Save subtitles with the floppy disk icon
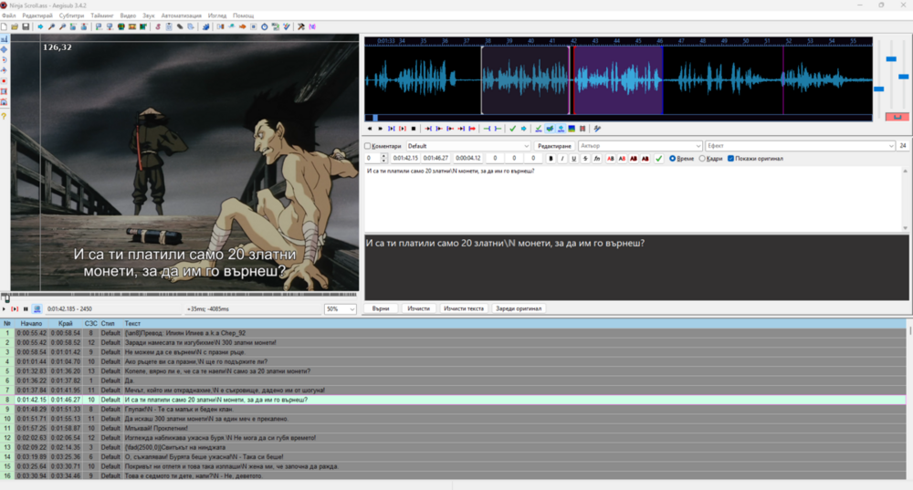 tap(26, 26)
